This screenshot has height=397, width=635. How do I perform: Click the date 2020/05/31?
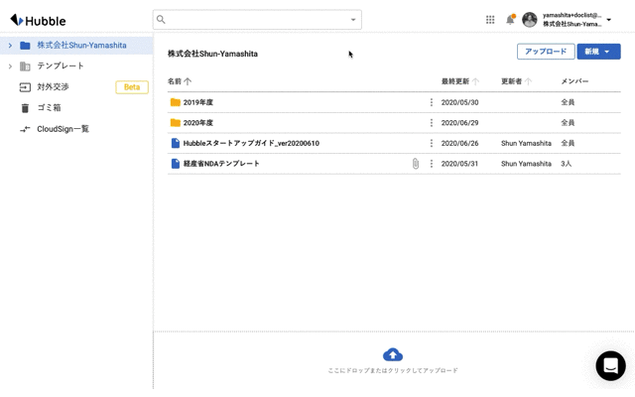coord(459,163)
